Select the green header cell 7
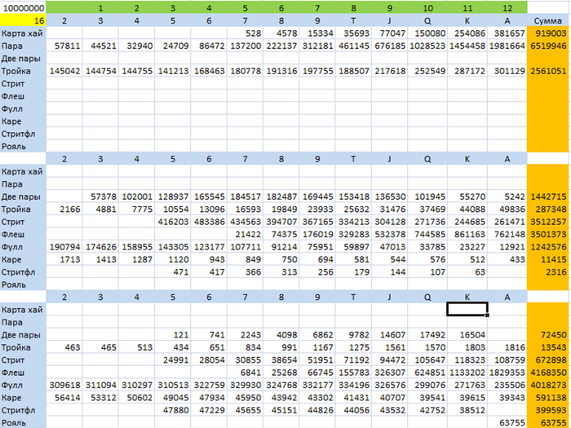Viewport: 571px width, 428px height. pyautogui.click(x=317, y=7)
